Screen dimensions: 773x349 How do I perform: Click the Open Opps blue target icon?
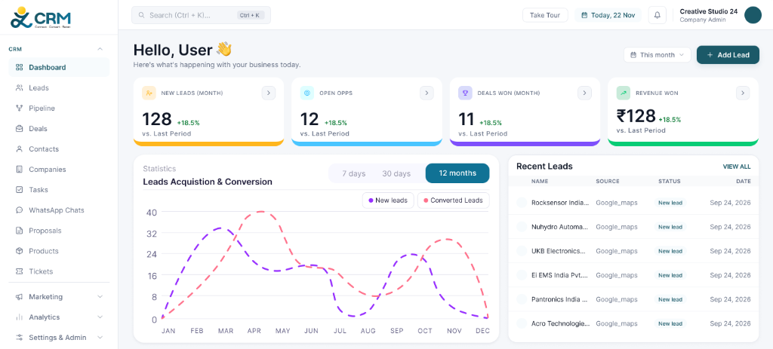coord(307,93)
